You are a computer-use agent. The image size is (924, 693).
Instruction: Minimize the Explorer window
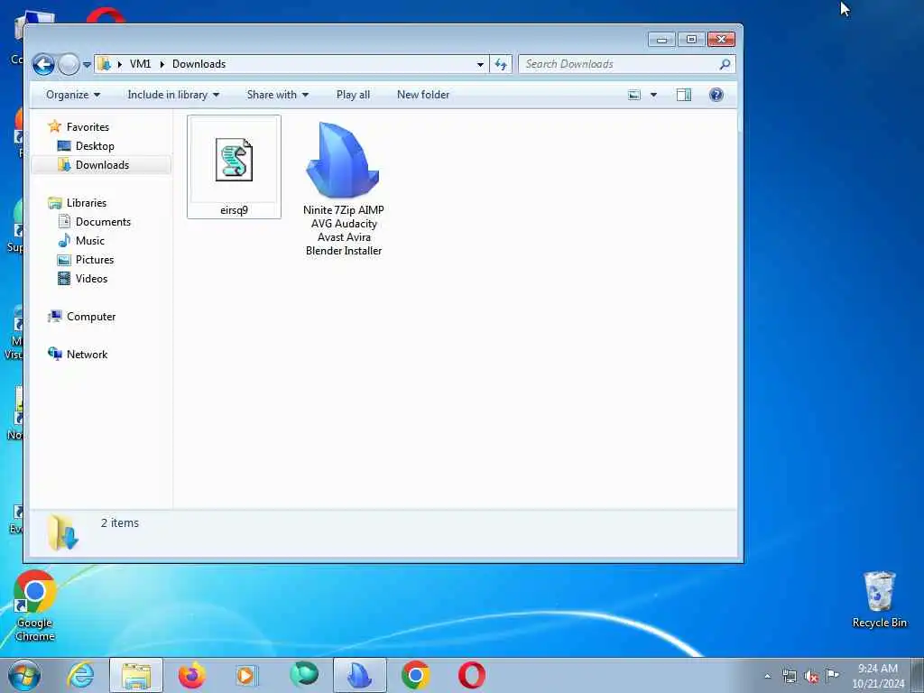coord(661,40)
